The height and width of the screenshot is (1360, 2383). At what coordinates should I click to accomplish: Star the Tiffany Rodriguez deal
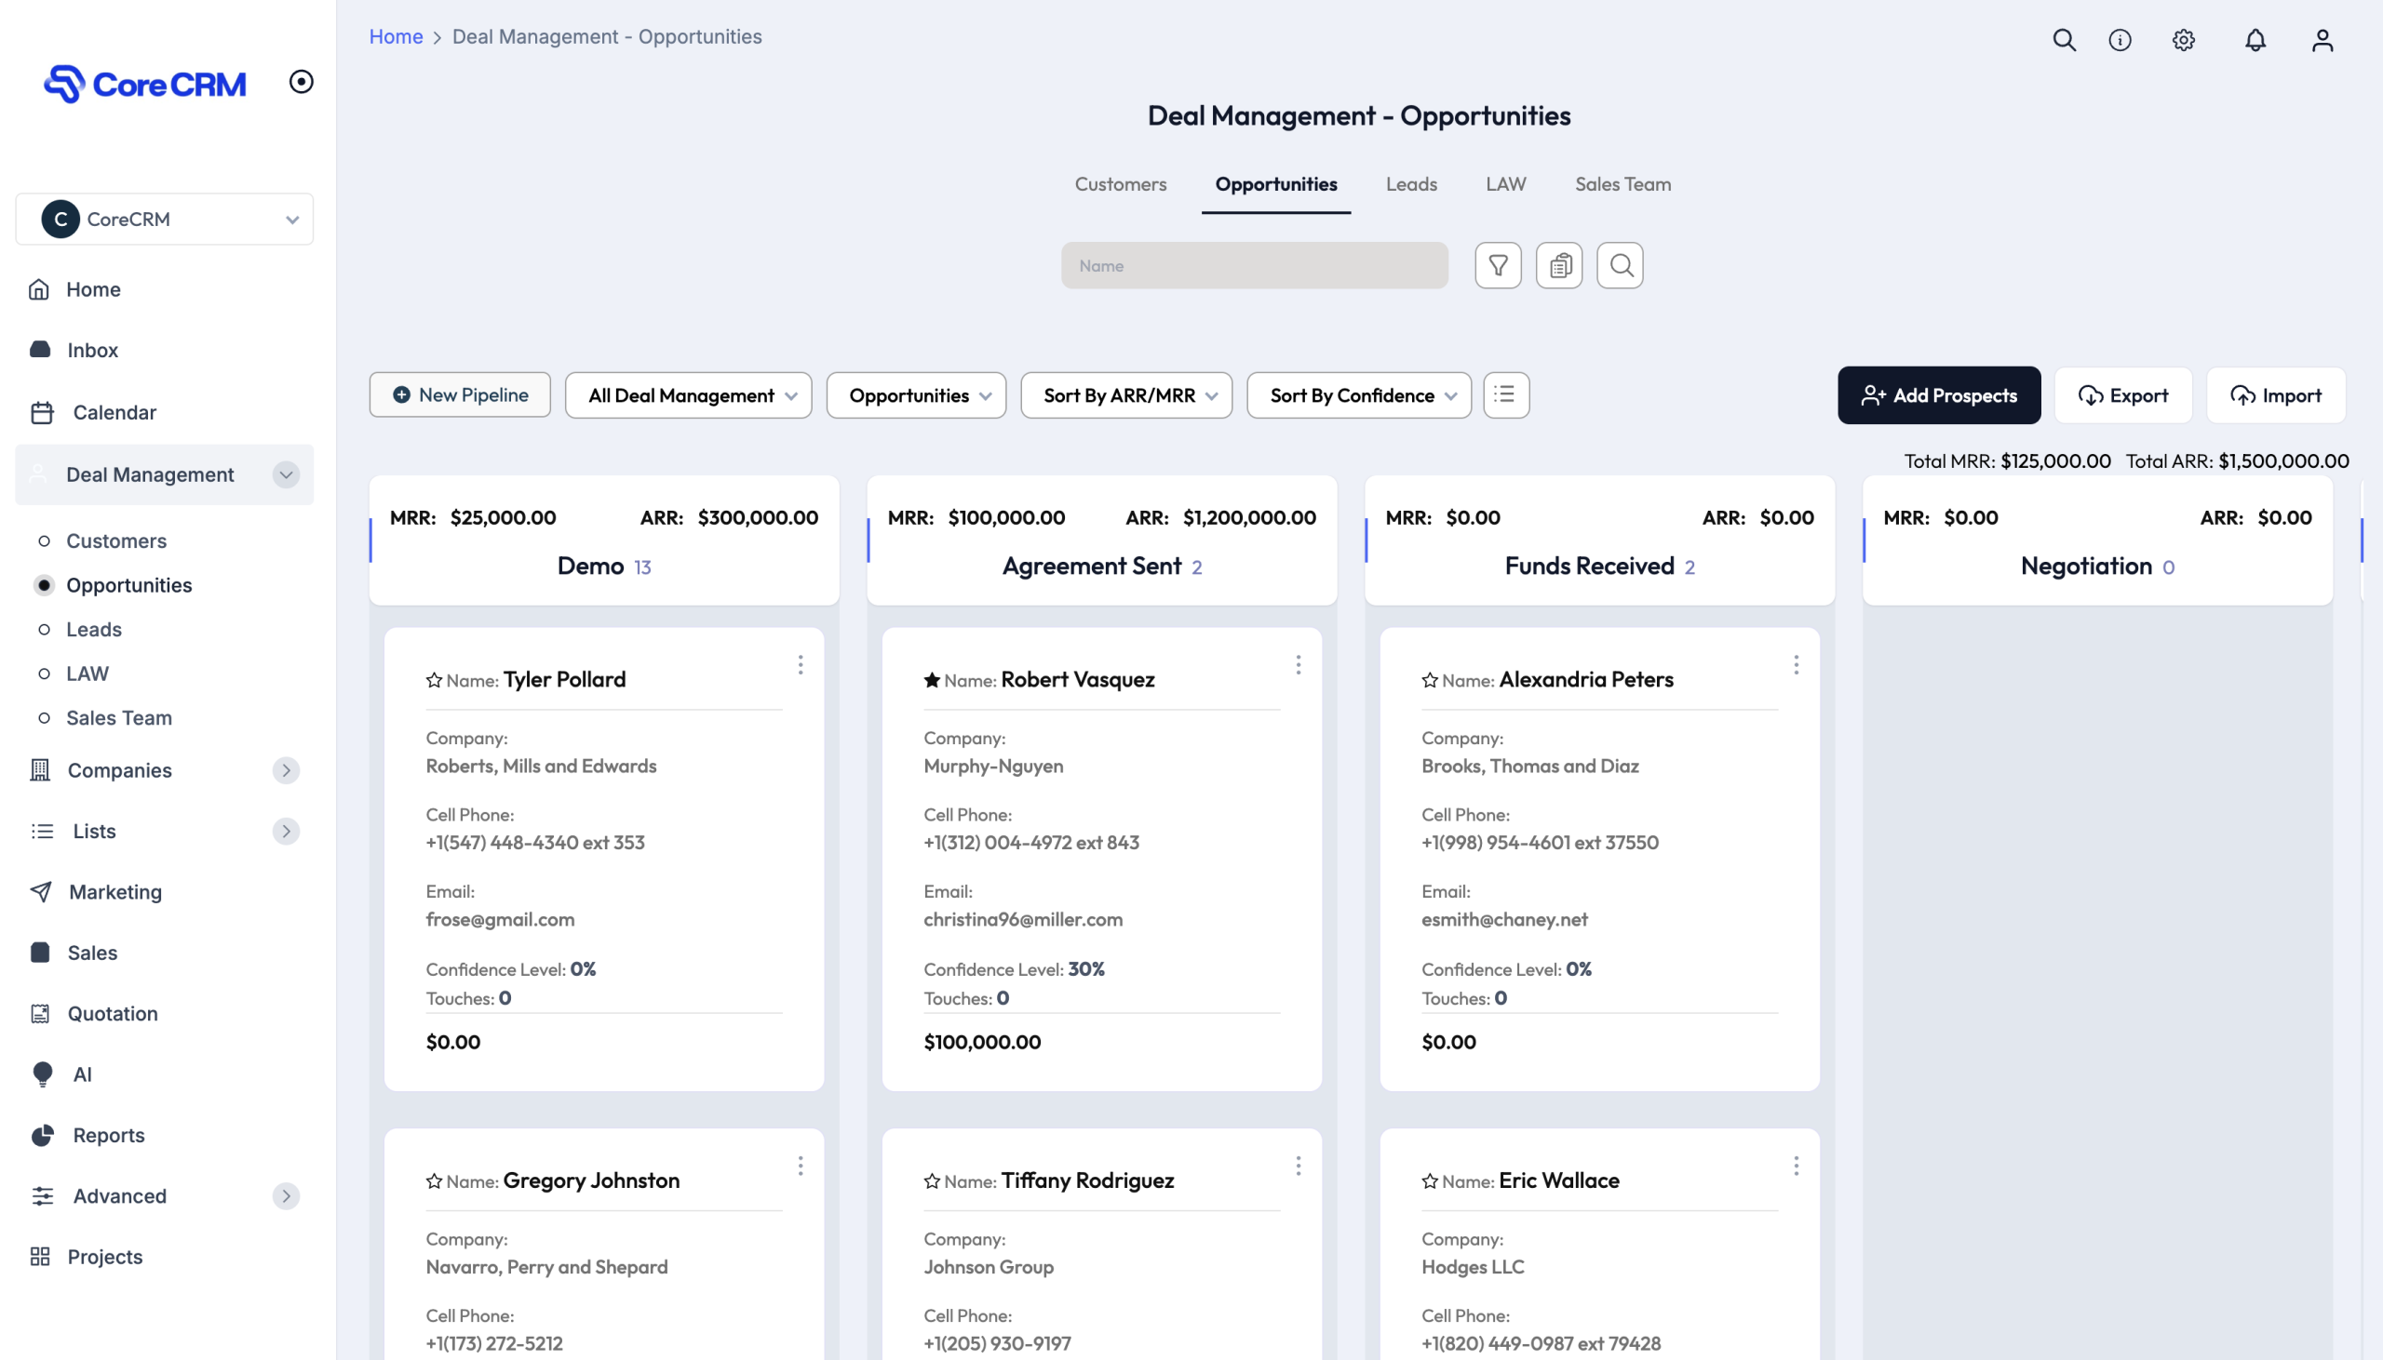932,1181
